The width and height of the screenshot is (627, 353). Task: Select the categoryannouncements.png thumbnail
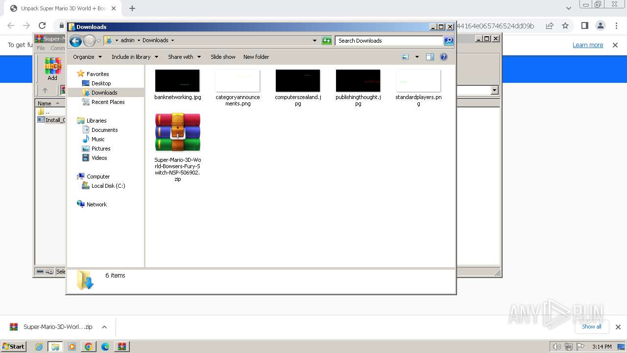click(238, 80)
